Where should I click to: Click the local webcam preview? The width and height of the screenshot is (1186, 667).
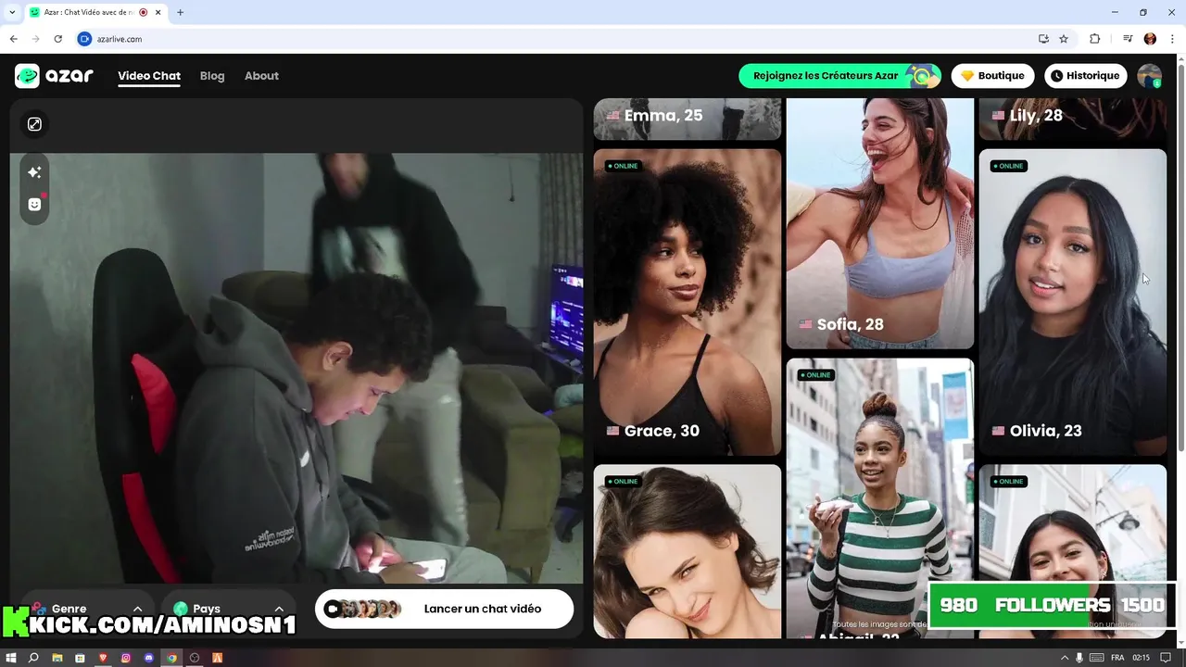(x=296, y=369)
